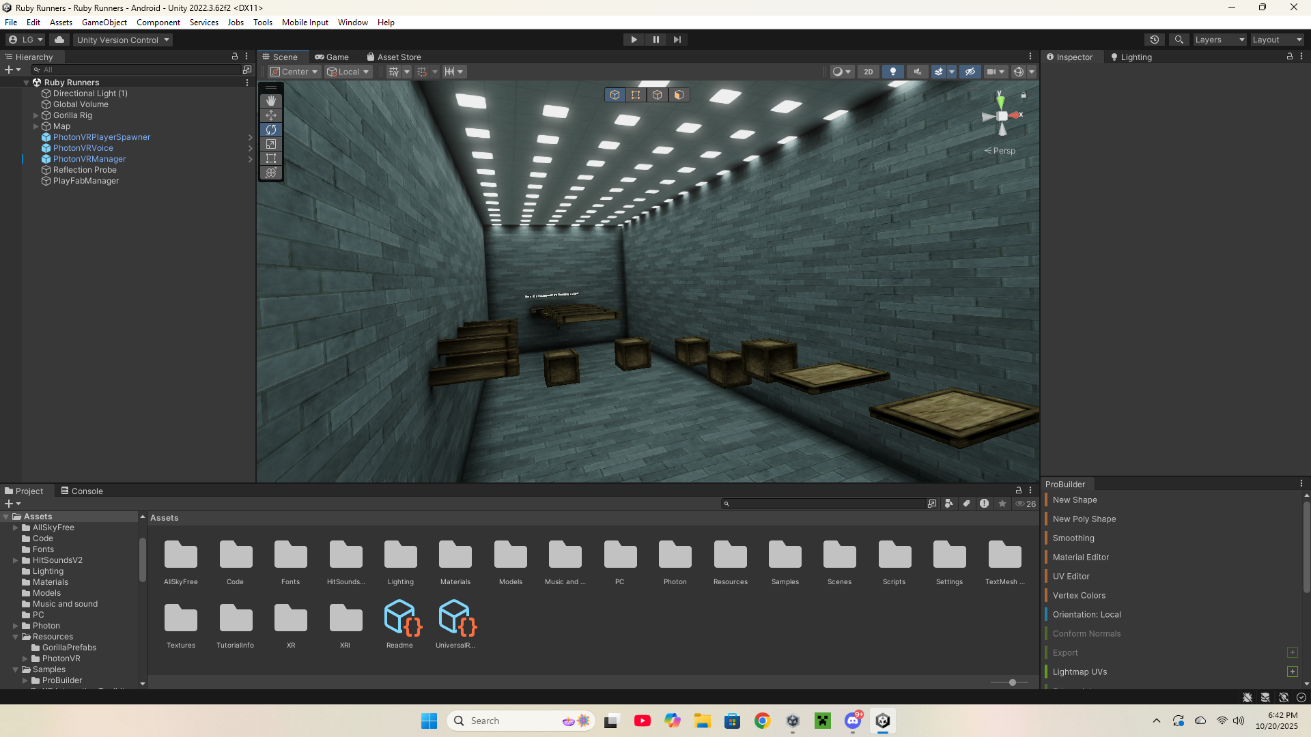
Task: Choose ProBuilder Face selection mode
Action: point(679,95)
